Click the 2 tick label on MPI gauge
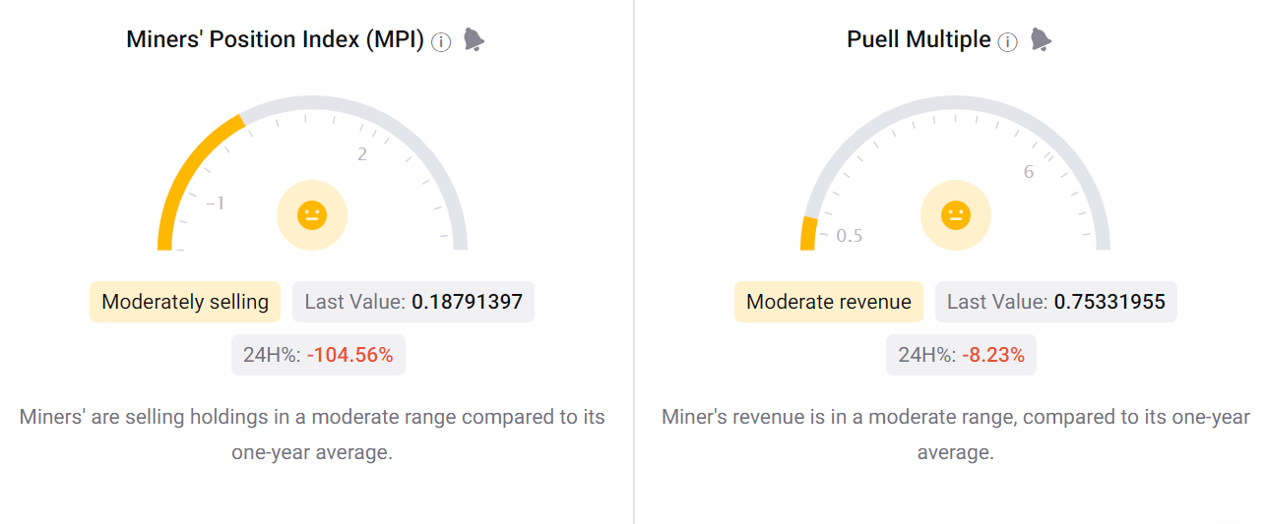The image size is (1267, 524). pyautogui.click(x=362, y=154)
